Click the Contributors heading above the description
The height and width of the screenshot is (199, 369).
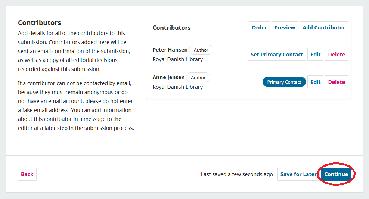point(39,23)
